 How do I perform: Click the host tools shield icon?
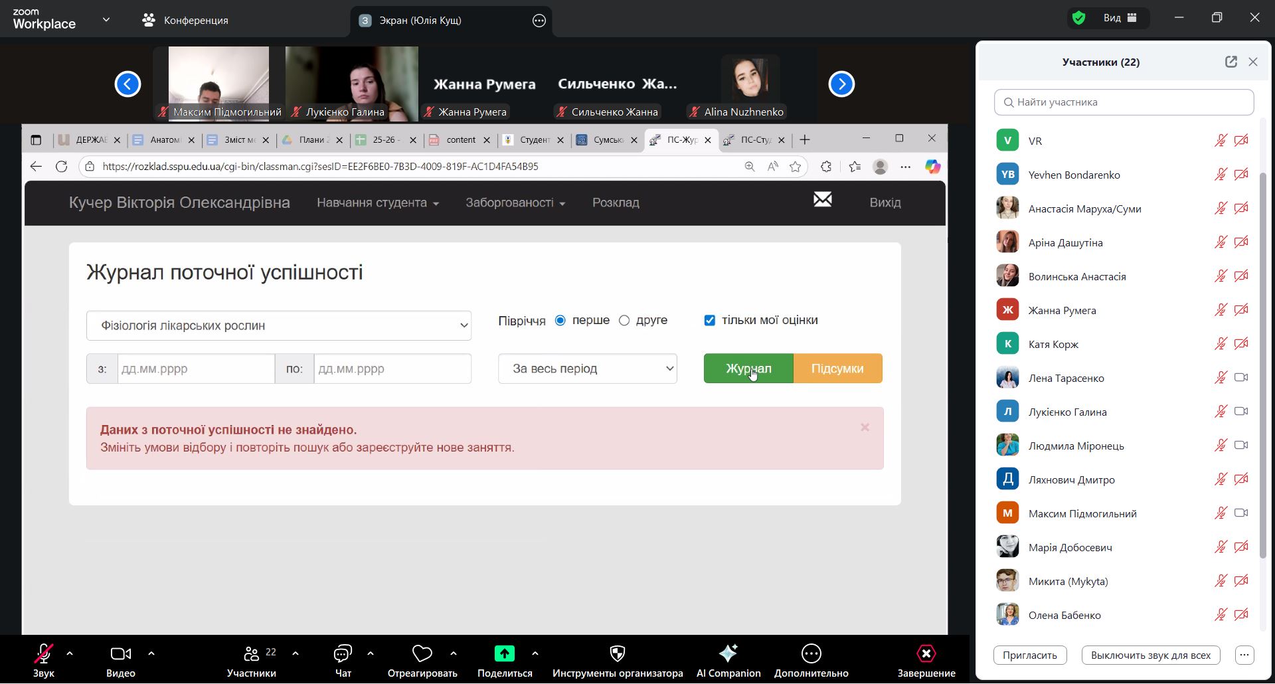tap(617, 654)
